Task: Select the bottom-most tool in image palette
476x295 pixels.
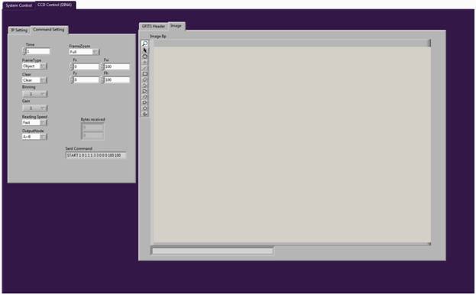Action: click(x=145, y=114)
